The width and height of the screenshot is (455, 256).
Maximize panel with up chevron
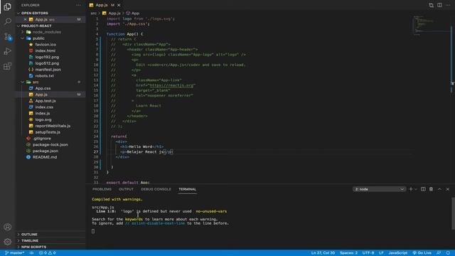click(x=439, y=189)
